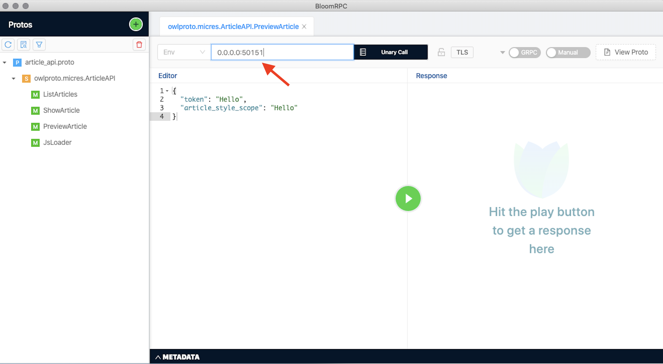
Task: Click the red trash delete icon
Action: [x=139, y=45]
